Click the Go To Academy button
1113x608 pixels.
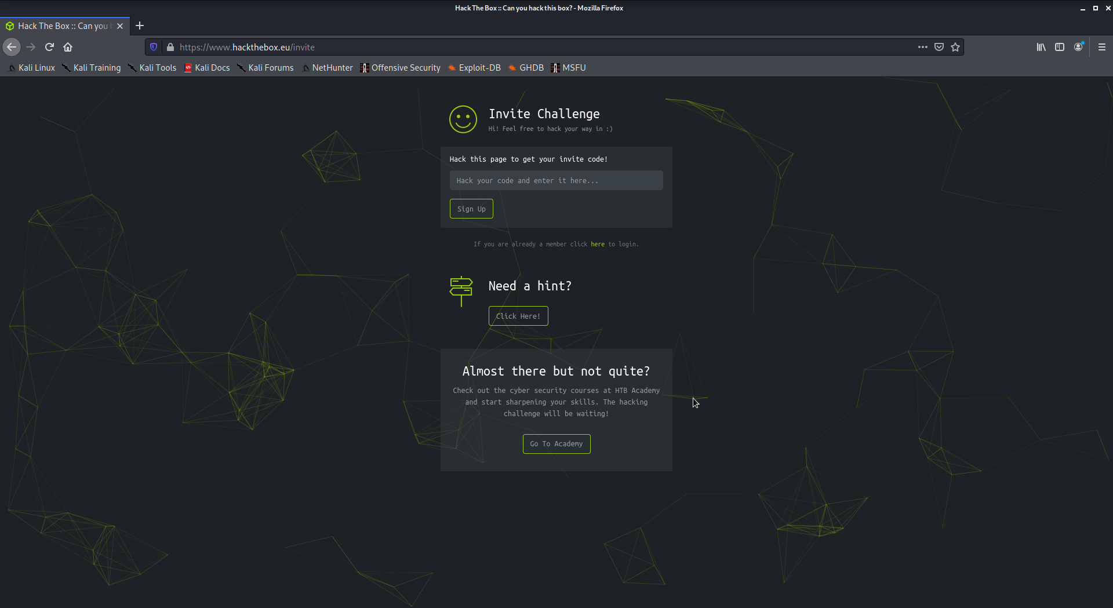coord(556,444)
